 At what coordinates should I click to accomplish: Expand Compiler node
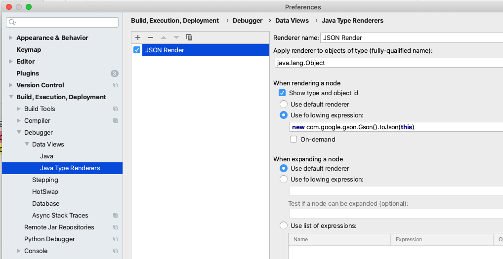click(19, 121)
